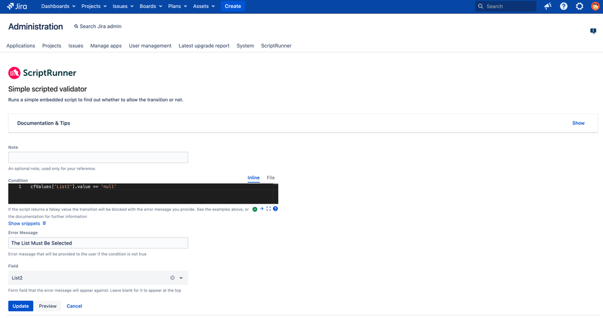Viewport: 603px width, 318px height.
Task: Click into the Condition code editor
Action: [x=143, y=193]
